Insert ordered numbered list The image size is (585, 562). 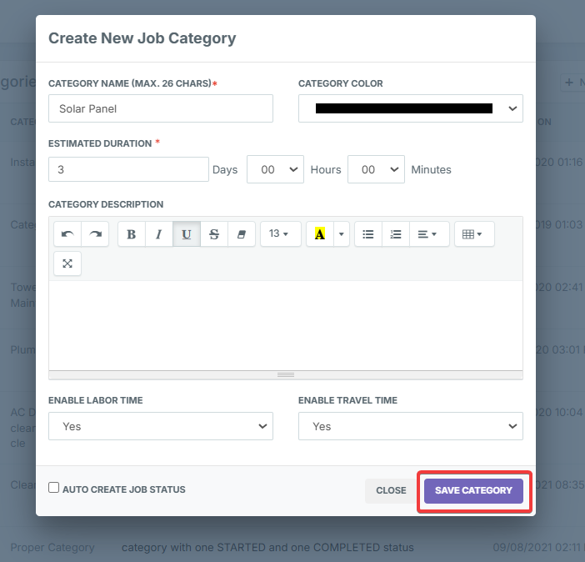(396, 234)
